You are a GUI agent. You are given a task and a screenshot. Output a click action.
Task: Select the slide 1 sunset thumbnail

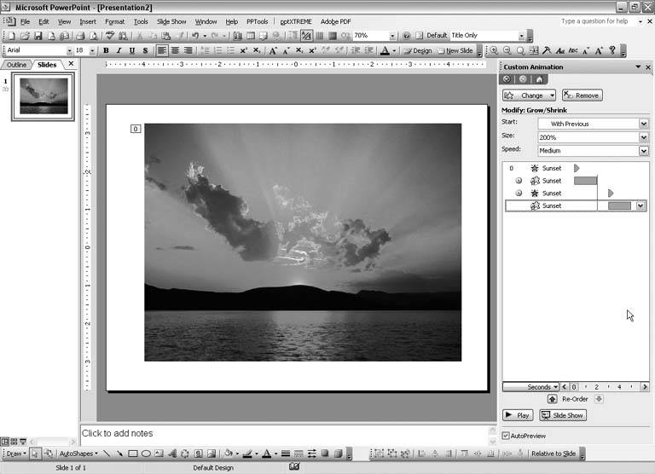(42, 95)
